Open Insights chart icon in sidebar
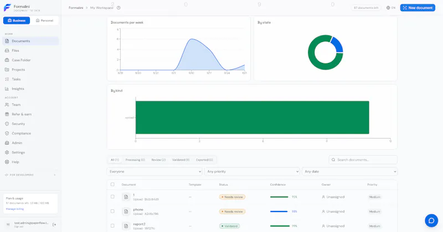 click(x=7, y=89)
